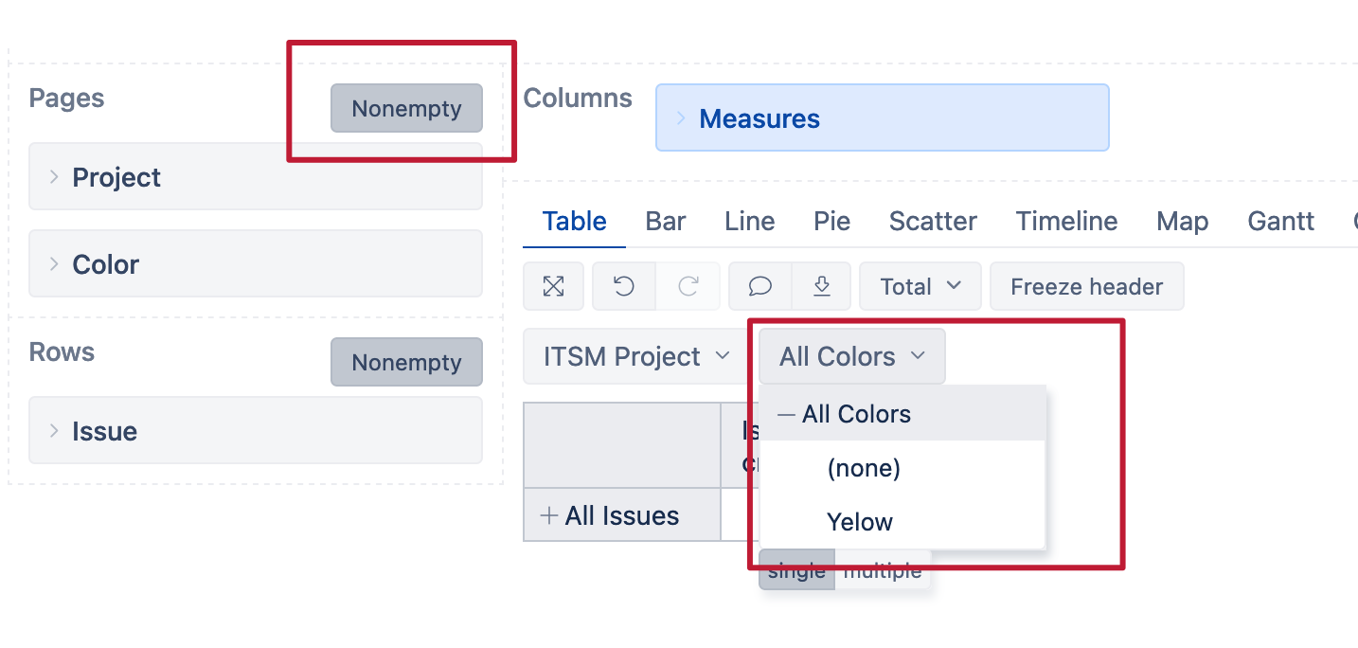Click the maximize report fullscreen icon
Screen dimensions: 1358x648
[553, 286]
